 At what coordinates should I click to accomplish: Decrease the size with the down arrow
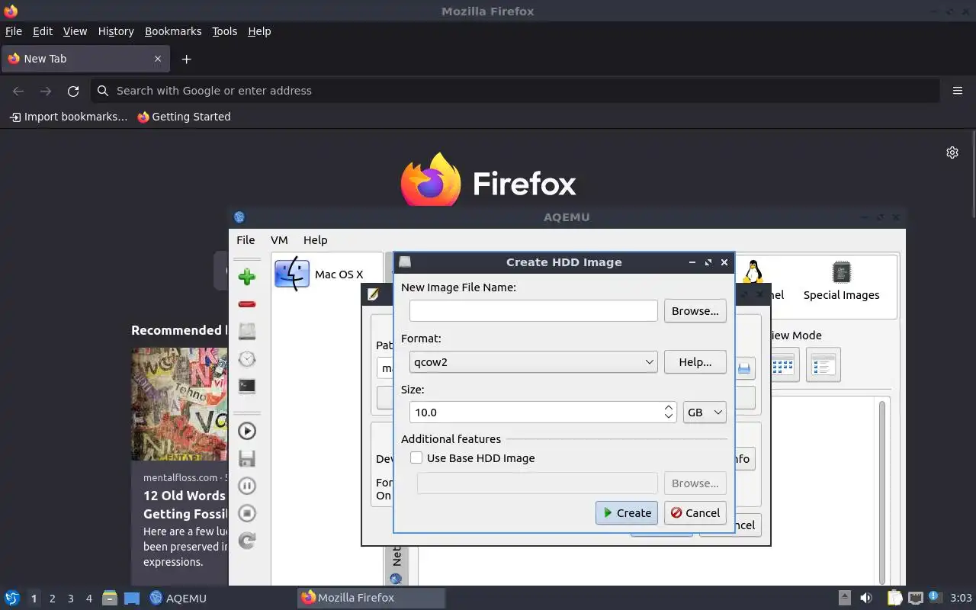668,418
